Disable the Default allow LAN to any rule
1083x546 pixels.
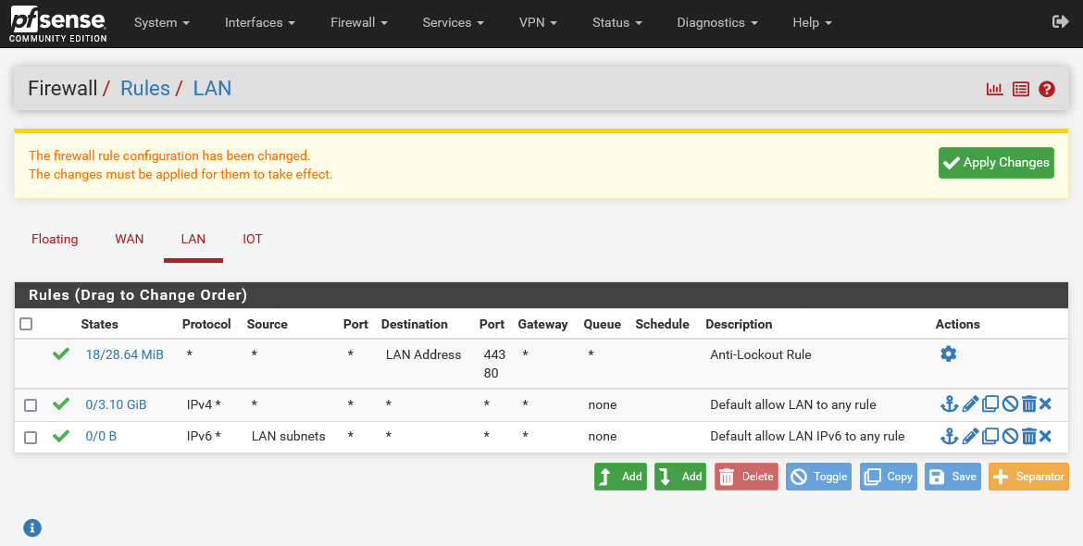tap(1010, 404)
